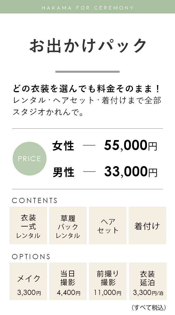
Task: Click the CONTENTS section label
Action: [x=35, y=200]
